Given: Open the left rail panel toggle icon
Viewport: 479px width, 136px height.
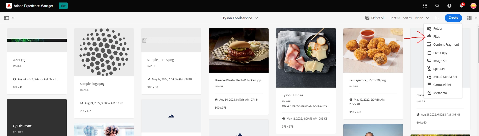Looking at the screenshot, I should (7, 18).
